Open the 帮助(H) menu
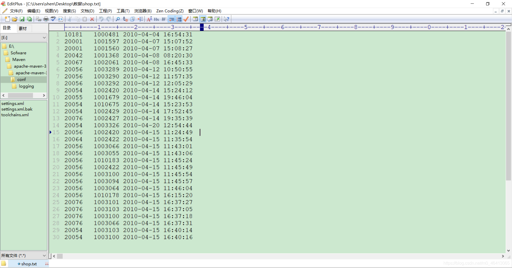512x268 pixels. (x=214, y=11)
